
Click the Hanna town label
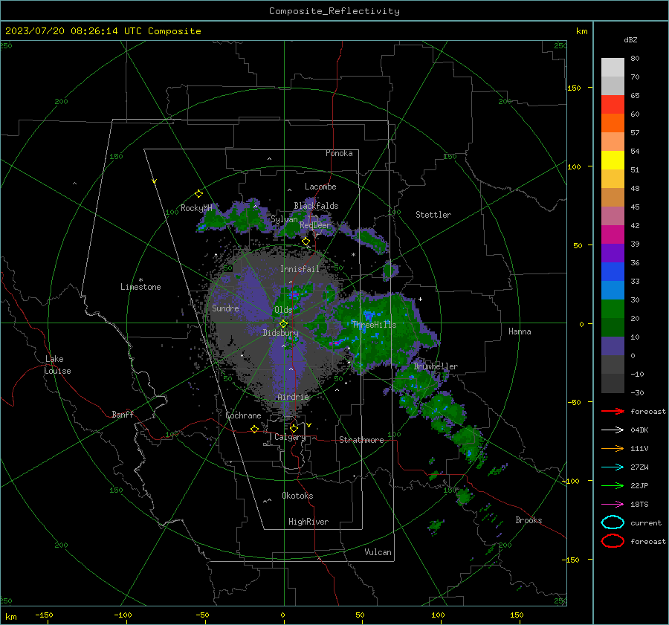520,331
